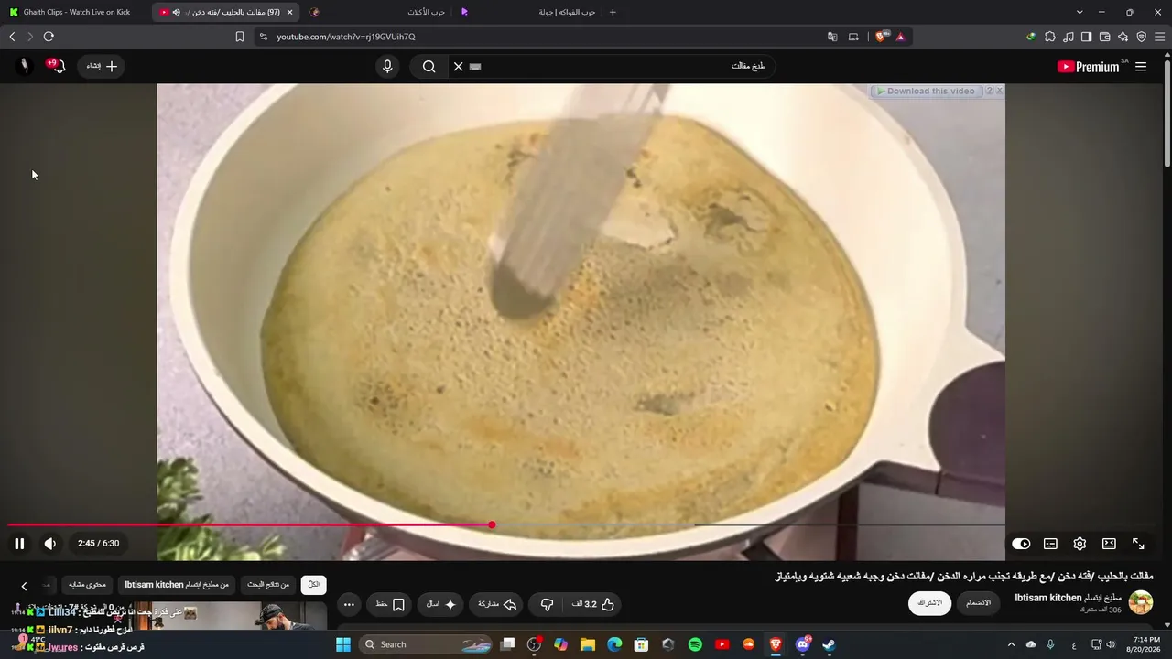Open the browser extensions puzzle icon
Screen dimensions: 1172x659
coord(1050,37)
